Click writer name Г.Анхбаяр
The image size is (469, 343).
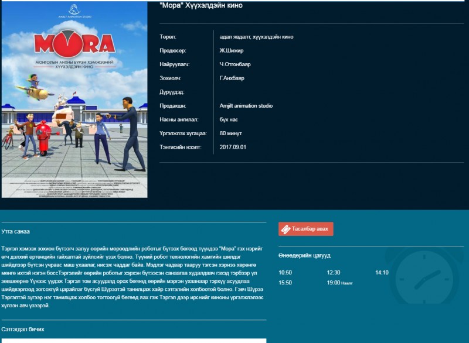(232, 78)
